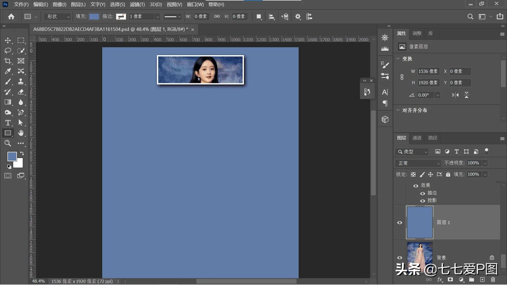The height and width of the screenshot is (285, 507).
Task: Open the 滤镜(T) menu
Action: 137,4
